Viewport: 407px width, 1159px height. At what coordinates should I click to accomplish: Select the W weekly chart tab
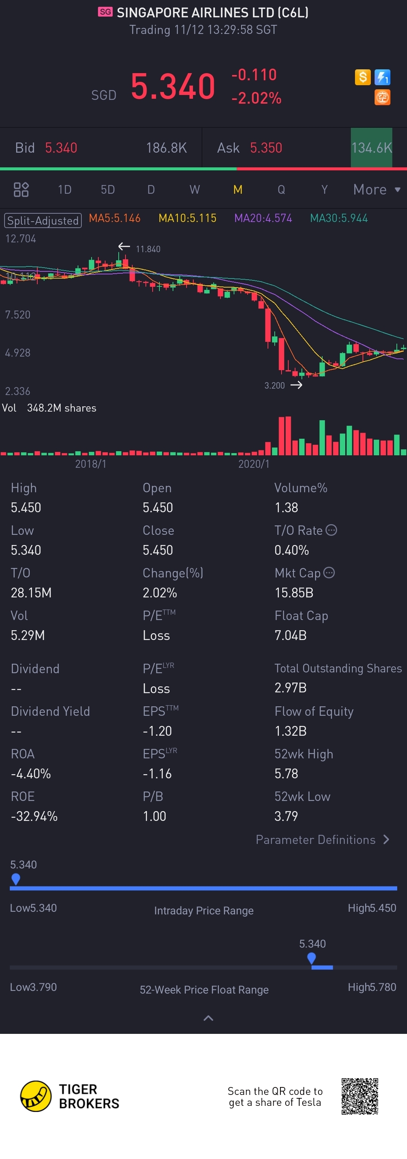pyautogui.click(x=194, y=190)
